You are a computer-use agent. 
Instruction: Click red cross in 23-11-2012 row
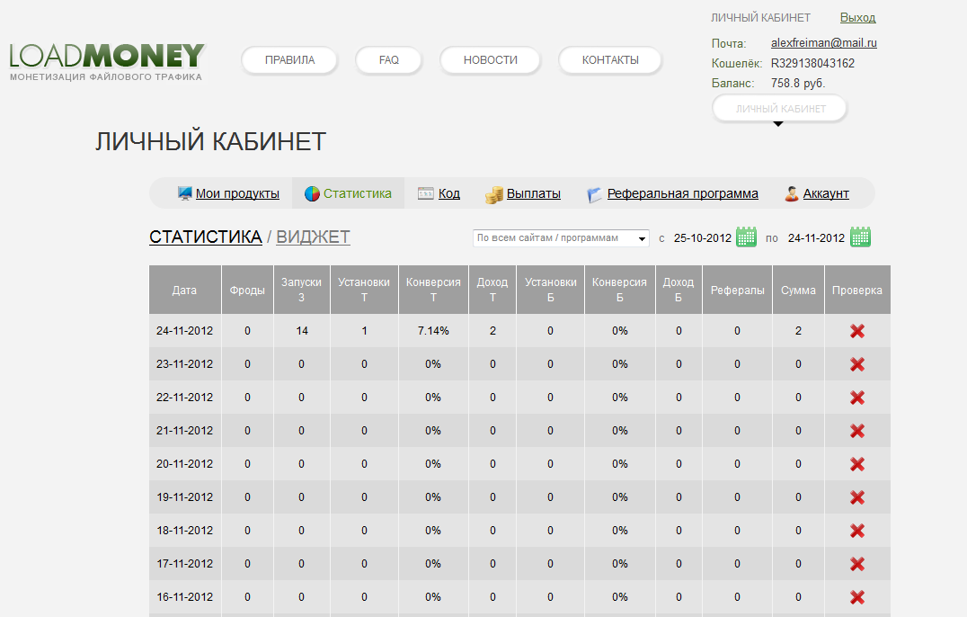click(x=857, y=364)
